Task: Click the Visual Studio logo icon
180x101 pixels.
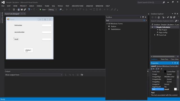Action: tap(3, 2)
